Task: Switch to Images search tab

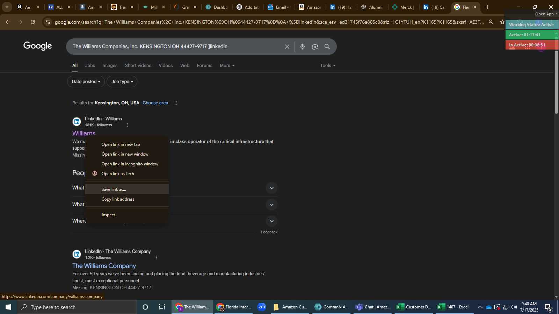Action: click(110, 66)
